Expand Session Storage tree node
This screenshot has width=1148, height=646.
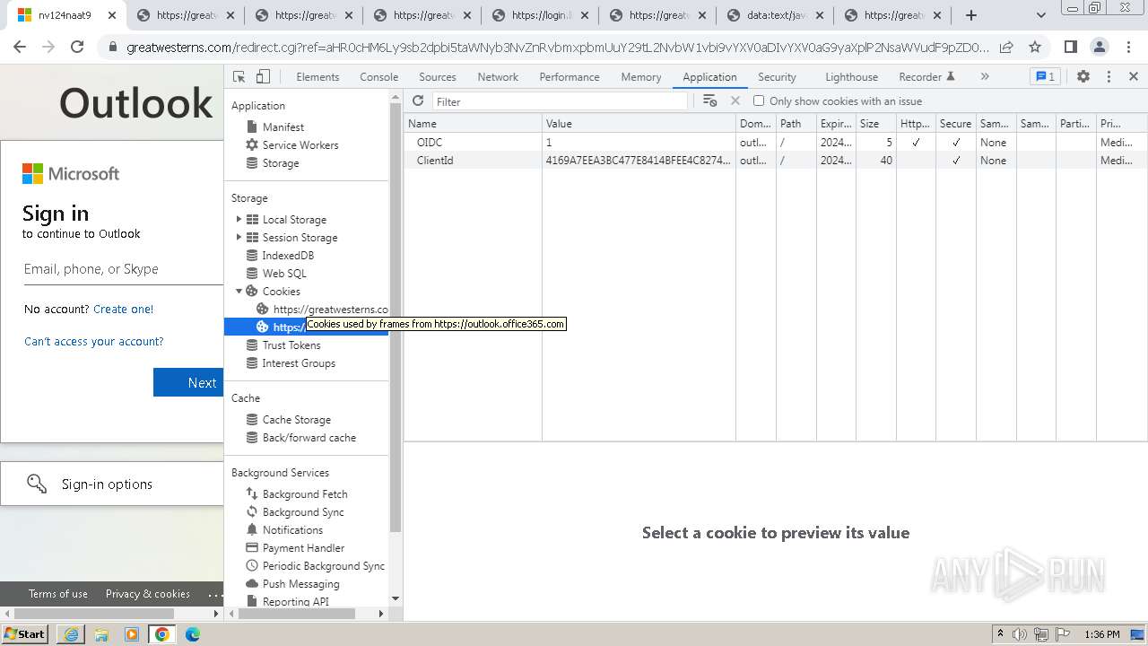pyautogui.click(x=239, y=238)
